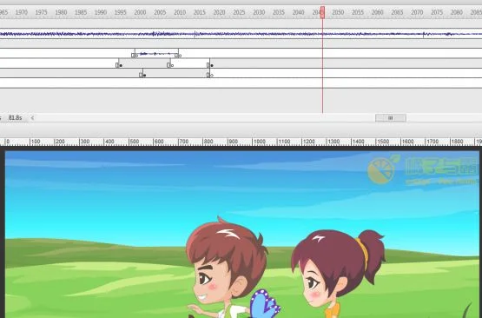Select blank keyframe ending the short audio clip

[177, 56]
